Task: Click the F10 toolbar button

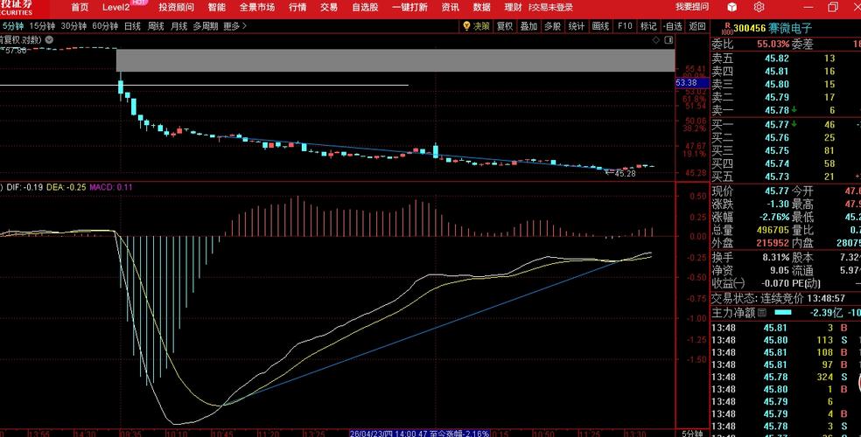Action: pyautogui.click(x=625, y=25)
